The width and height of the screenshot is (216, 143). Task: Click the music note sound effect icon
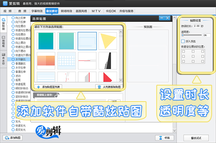click(x=57, y=95)
